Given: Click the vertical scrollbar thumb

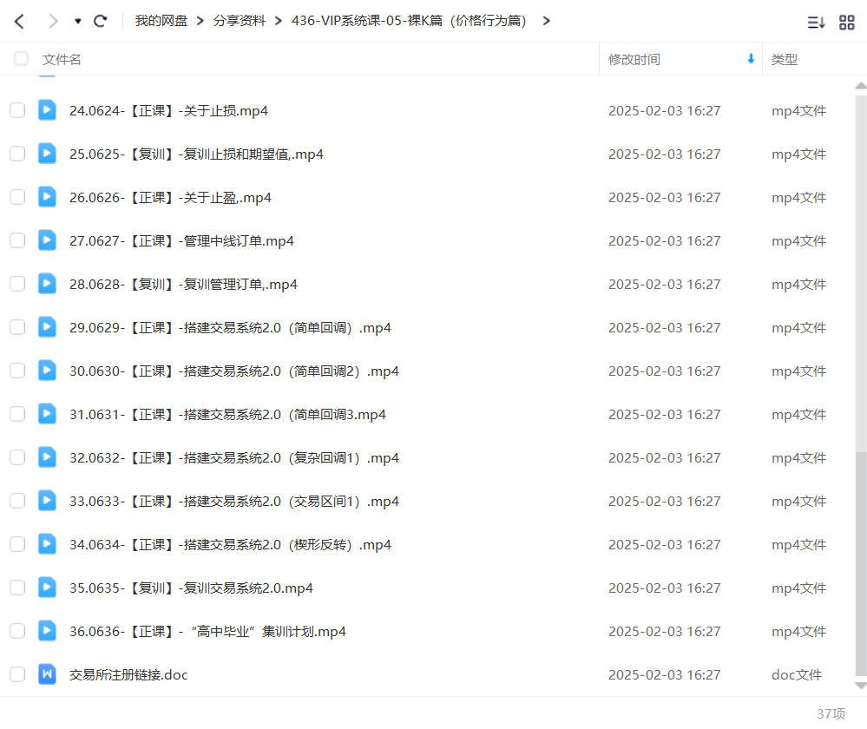Looking at the screenshot, I should 861,563.
